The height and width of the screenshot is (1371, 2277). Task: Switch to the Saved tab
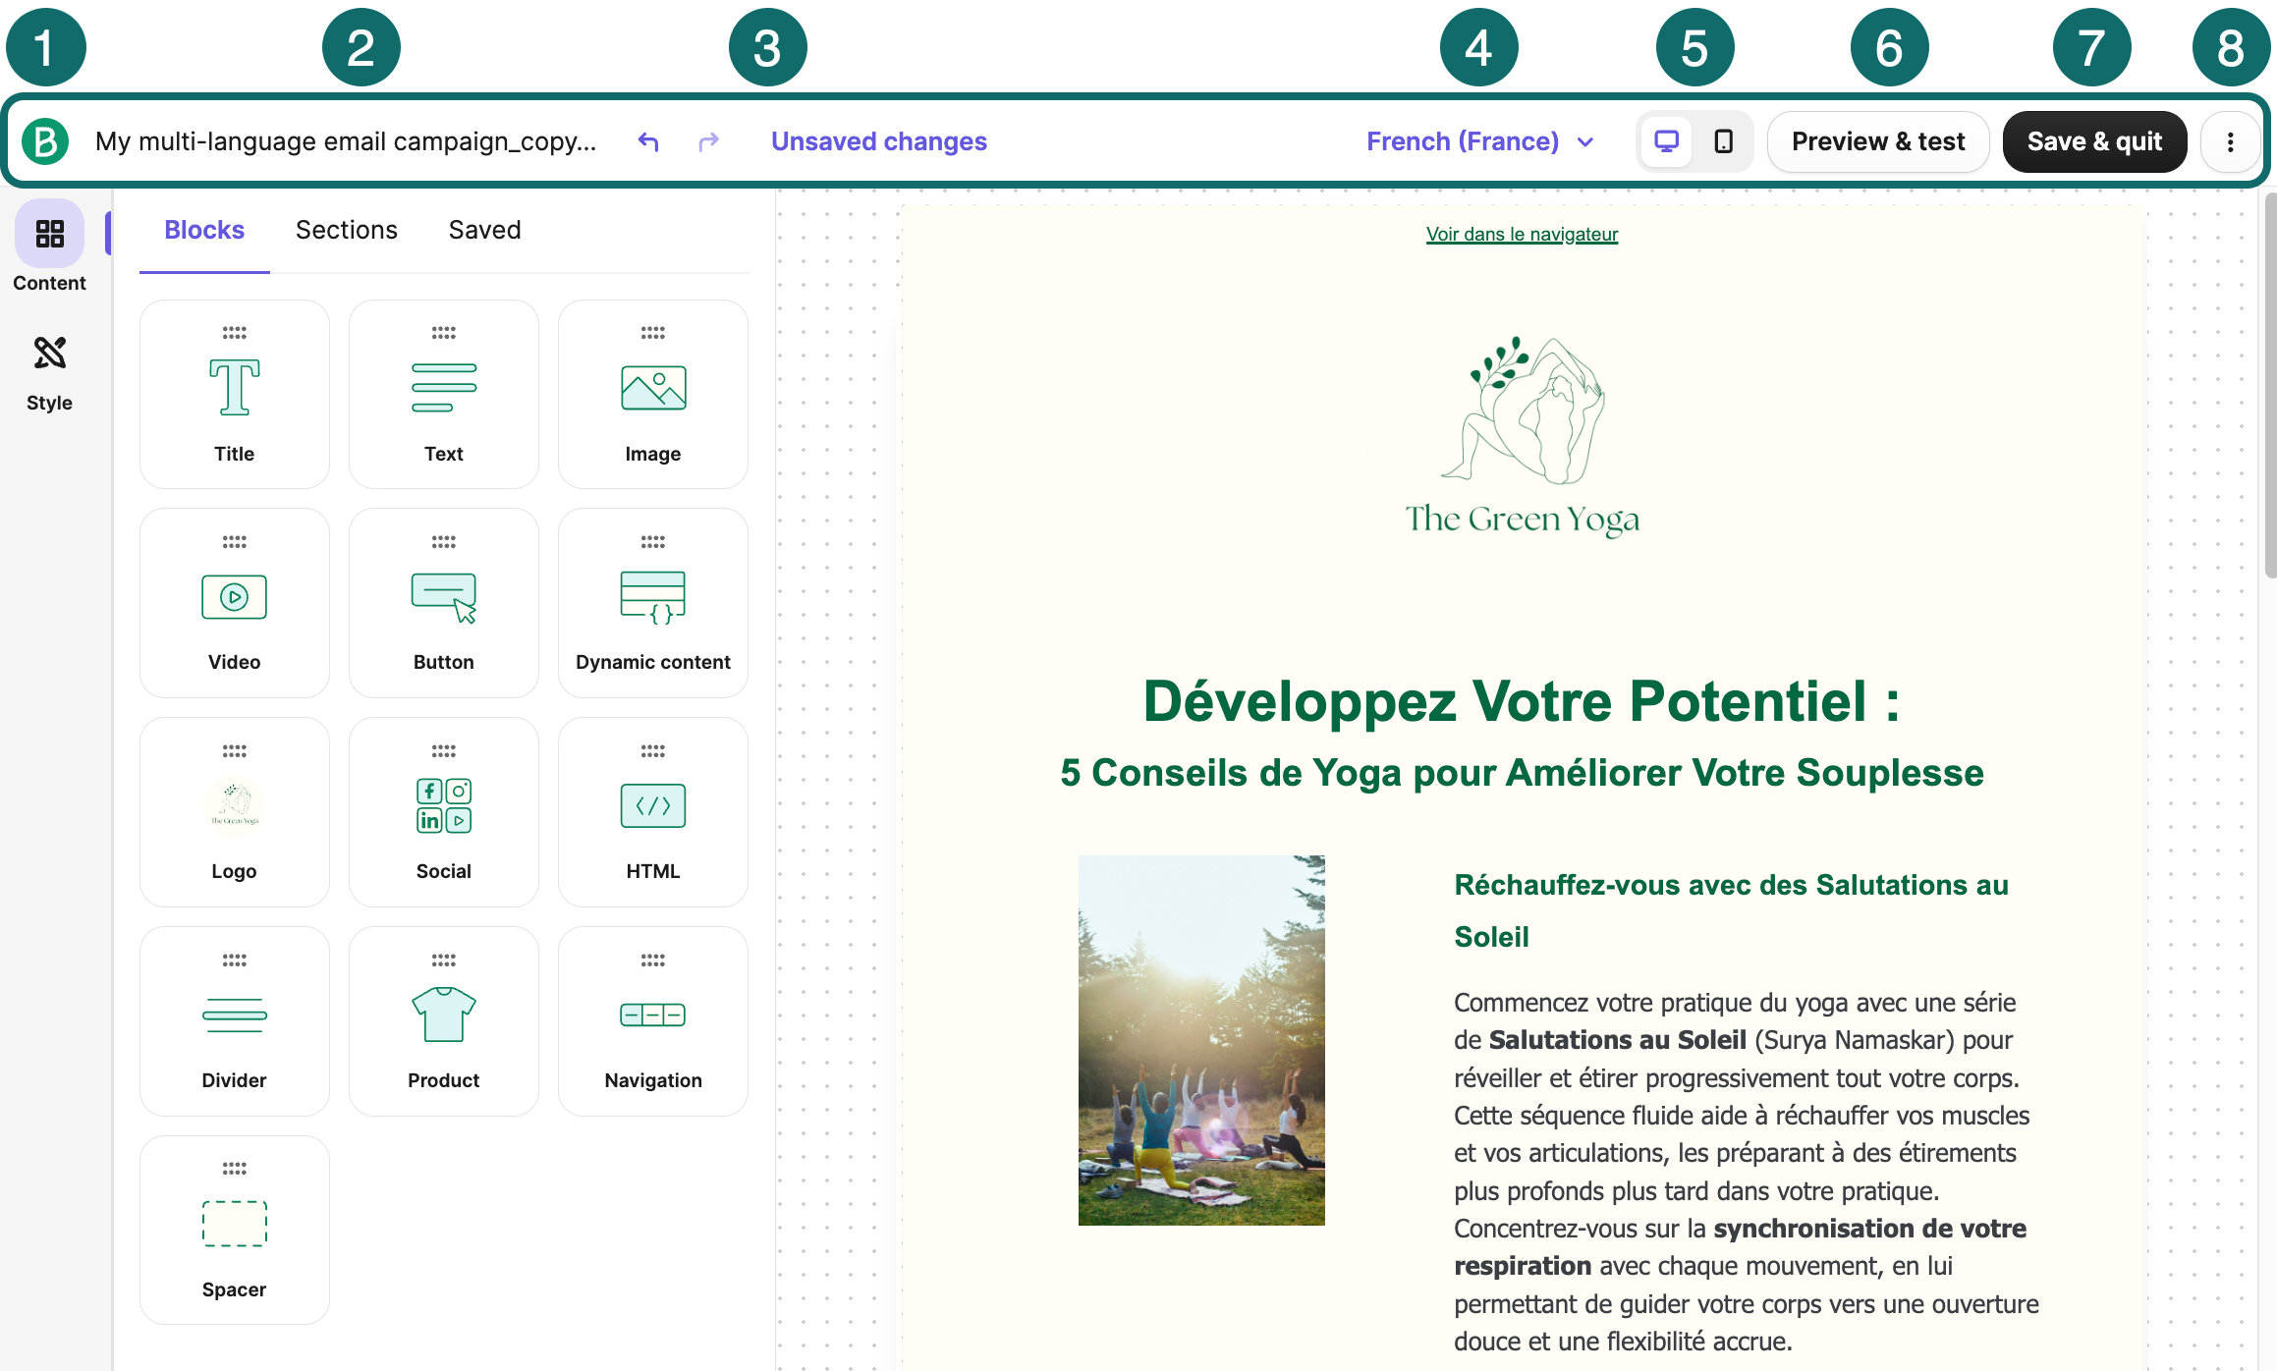pos(484,230)
